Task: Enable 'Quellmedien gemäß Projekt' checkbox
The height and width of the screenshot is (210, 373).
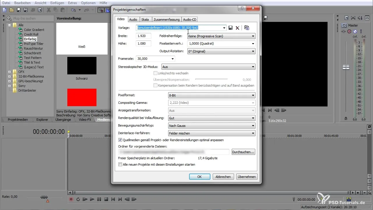Action: click(x=120, y=140)
